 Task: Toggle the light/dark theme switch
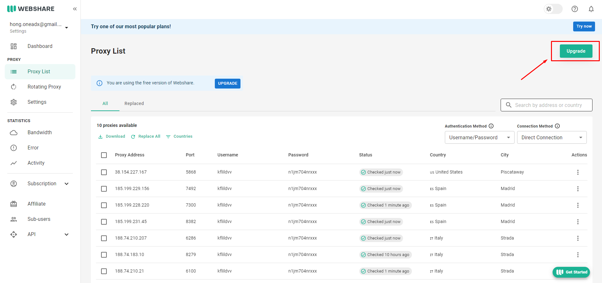[x=553, y=9]
